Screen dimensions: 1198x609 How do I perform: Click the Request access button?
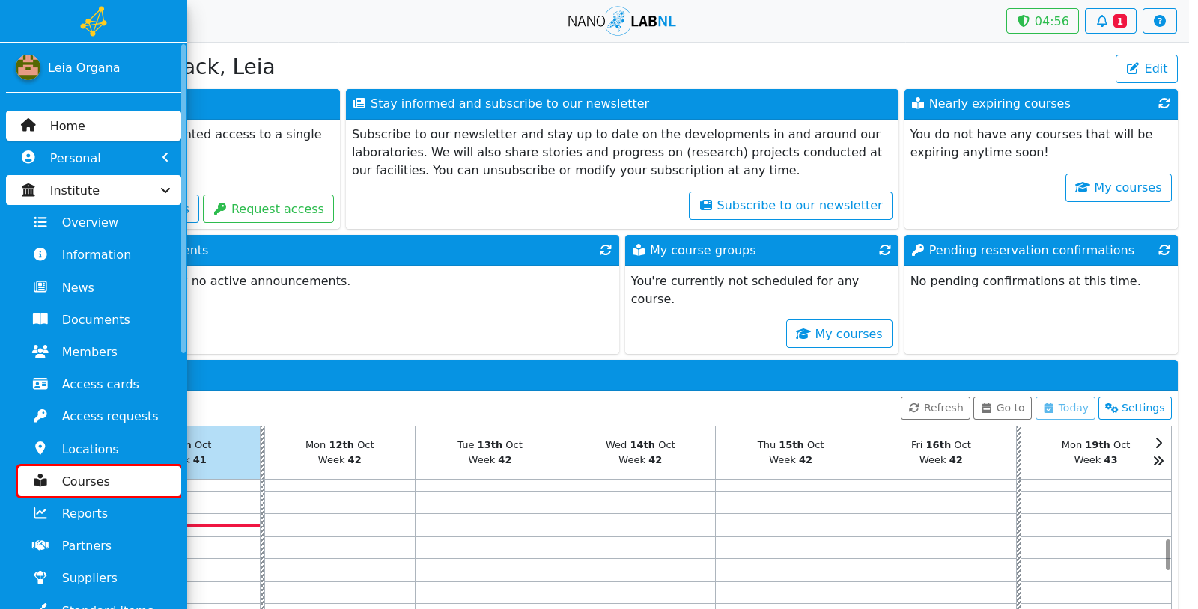[268, 209]
